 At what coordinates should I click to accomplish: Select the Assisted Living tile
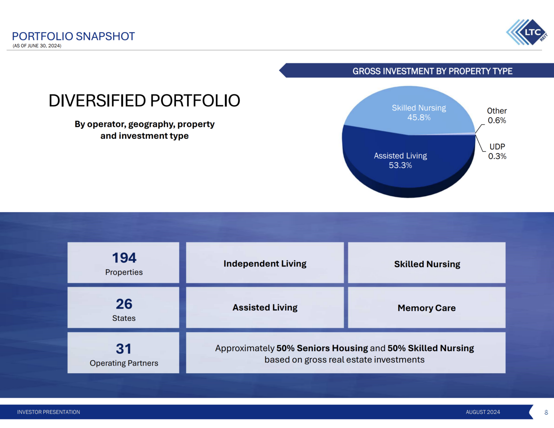tap(265, 308)
